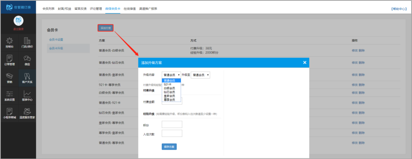Screen dimensions: 412x159
Task: Go to 报表中心 chart icon
Action: click(27, 96)
